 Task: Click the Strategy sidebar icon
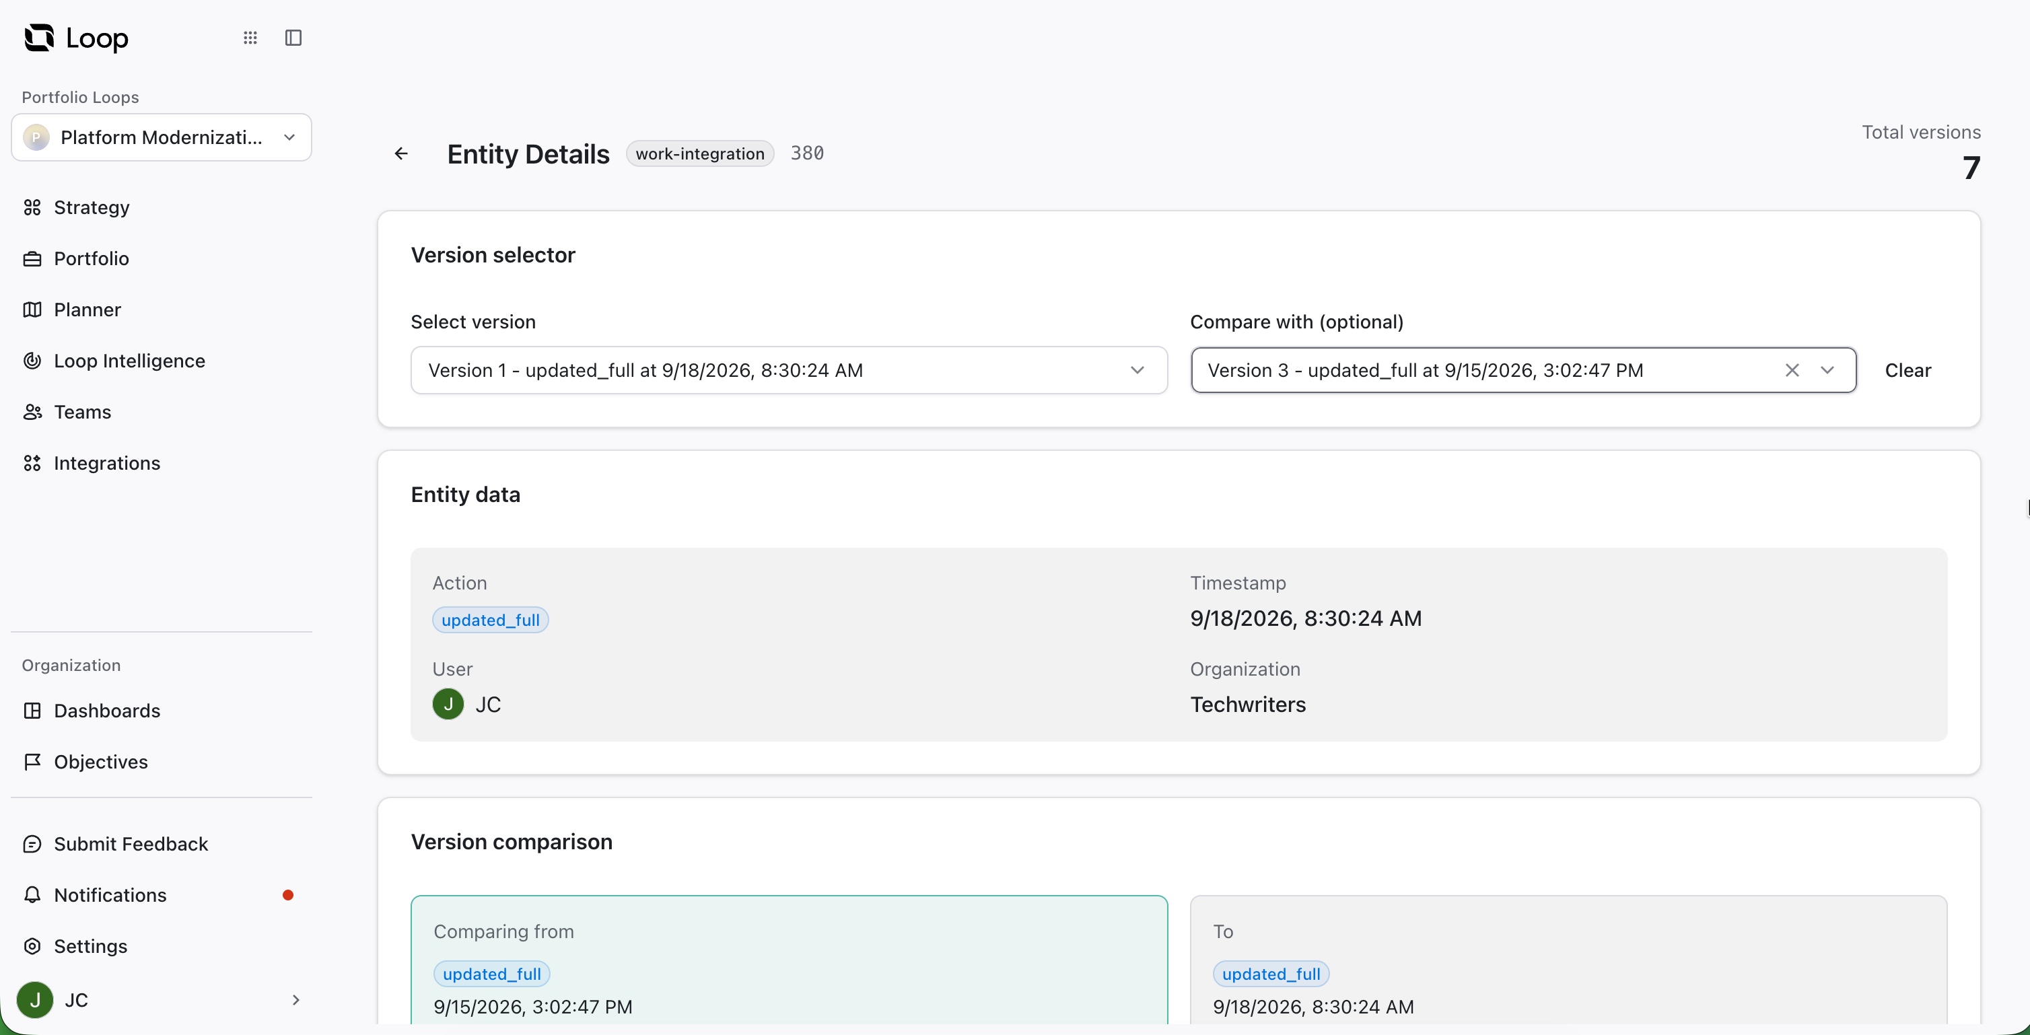[32, 207]
